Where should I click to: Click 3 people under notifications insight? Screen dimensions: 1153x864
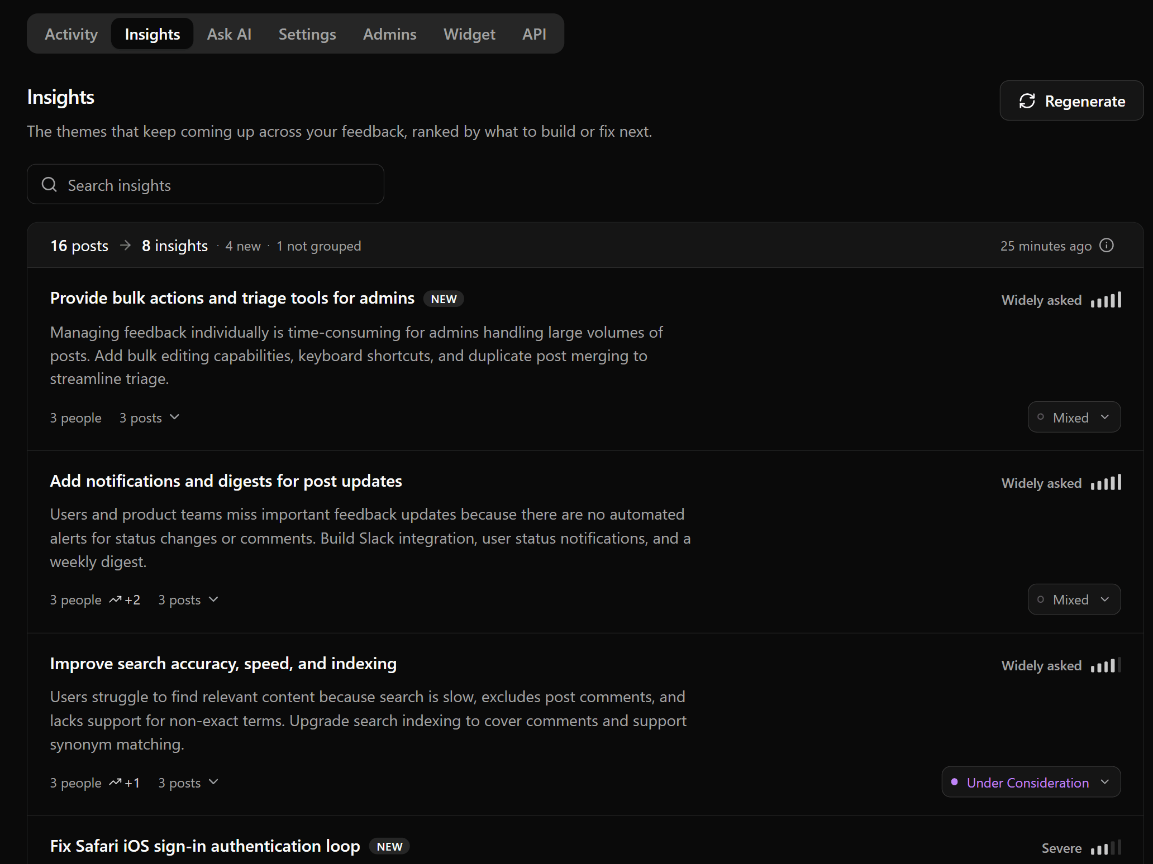(76, 600)
